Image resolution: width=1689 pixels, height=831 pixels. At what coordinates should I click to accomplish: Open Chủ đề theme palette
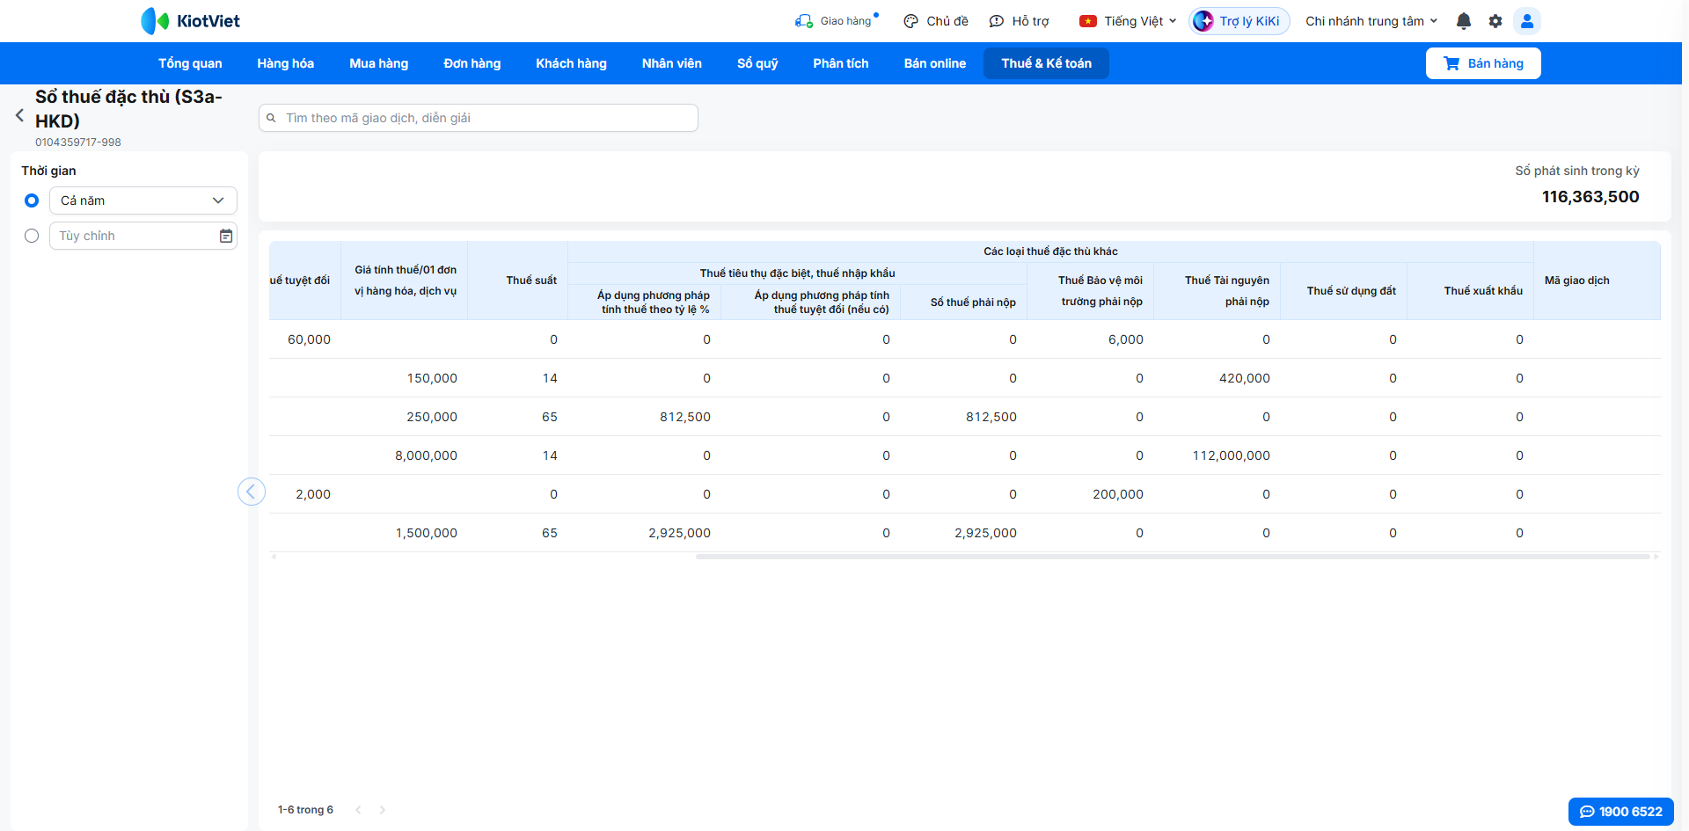click(x=936, y=21)
